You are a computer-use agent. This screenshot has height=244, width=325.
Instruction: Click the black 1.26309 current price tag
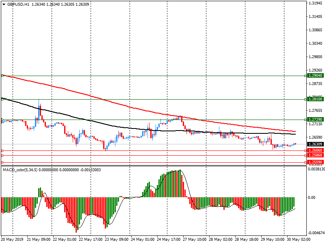pyautogui.click(x=315, y=144)
